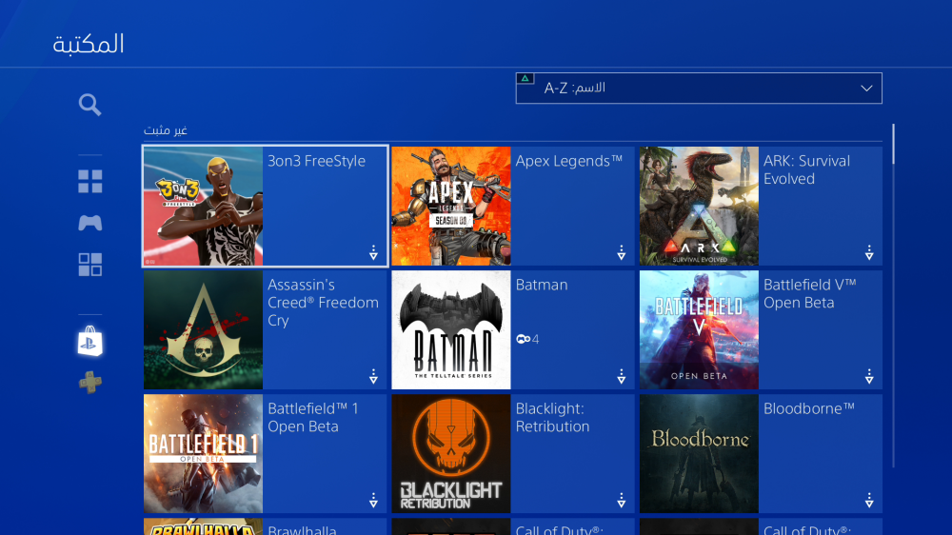Select the Battlefield 1 Open Beta title
The width and height of the screenshot is (952, 535).
312,417
